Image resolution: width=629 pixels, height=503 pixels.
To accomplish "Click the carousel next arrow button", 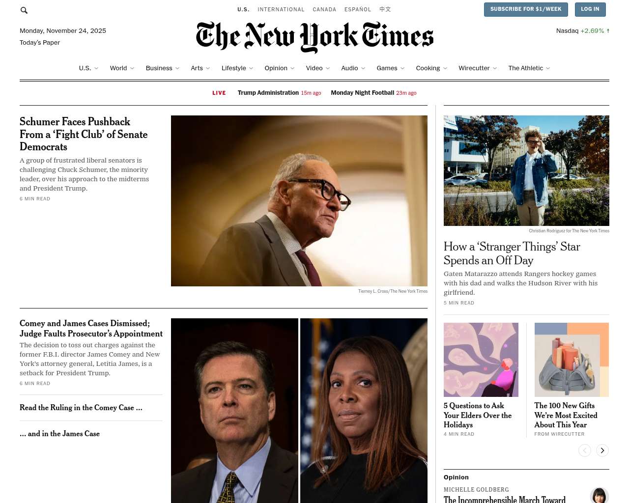I will (602, 450).
